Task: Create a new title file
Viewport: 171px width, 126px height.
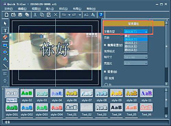Action: (x=6, y=15)
